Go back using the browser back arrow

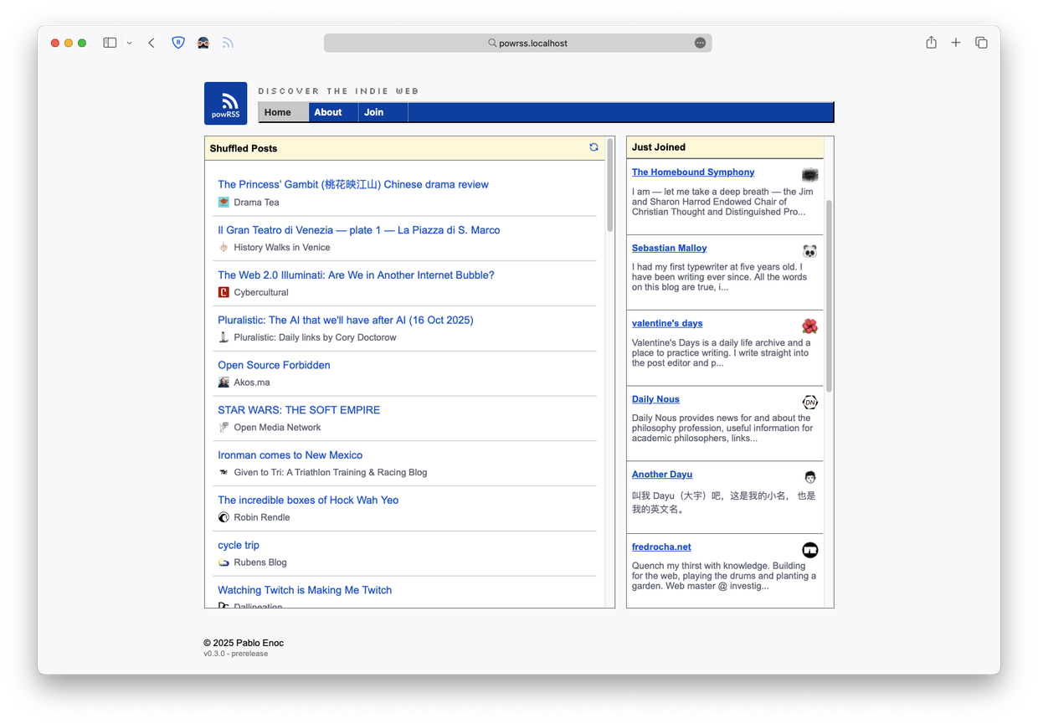click(x=152, y=43)
